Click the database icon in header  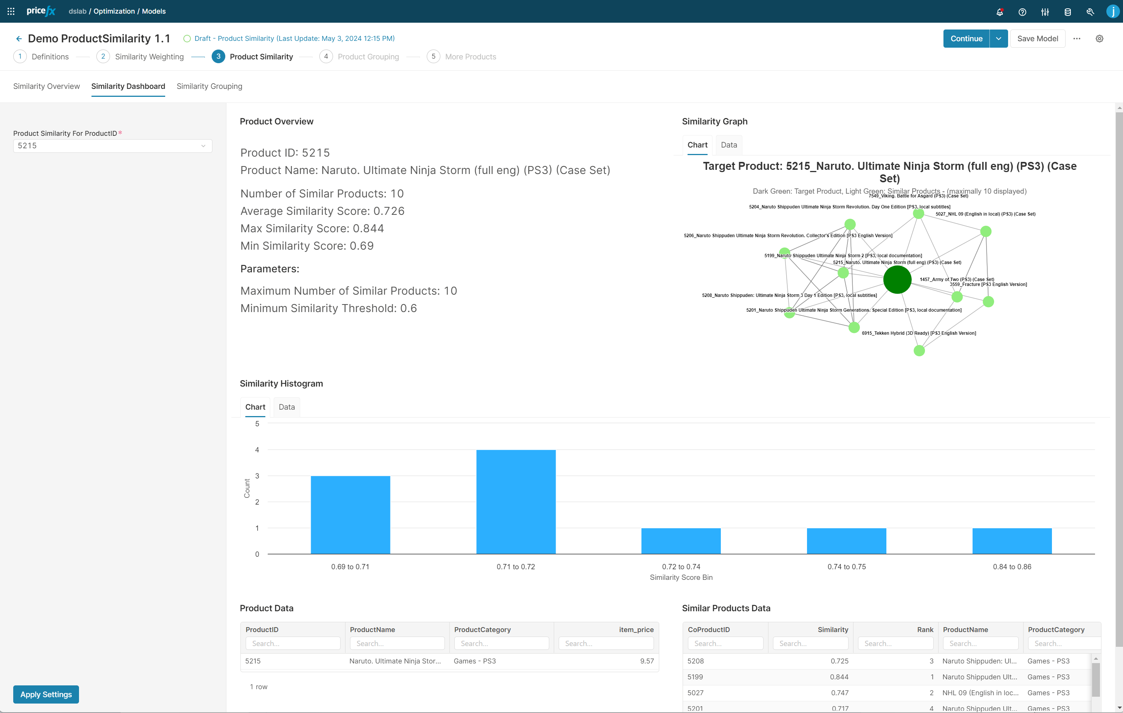[x=1067, y=12]
